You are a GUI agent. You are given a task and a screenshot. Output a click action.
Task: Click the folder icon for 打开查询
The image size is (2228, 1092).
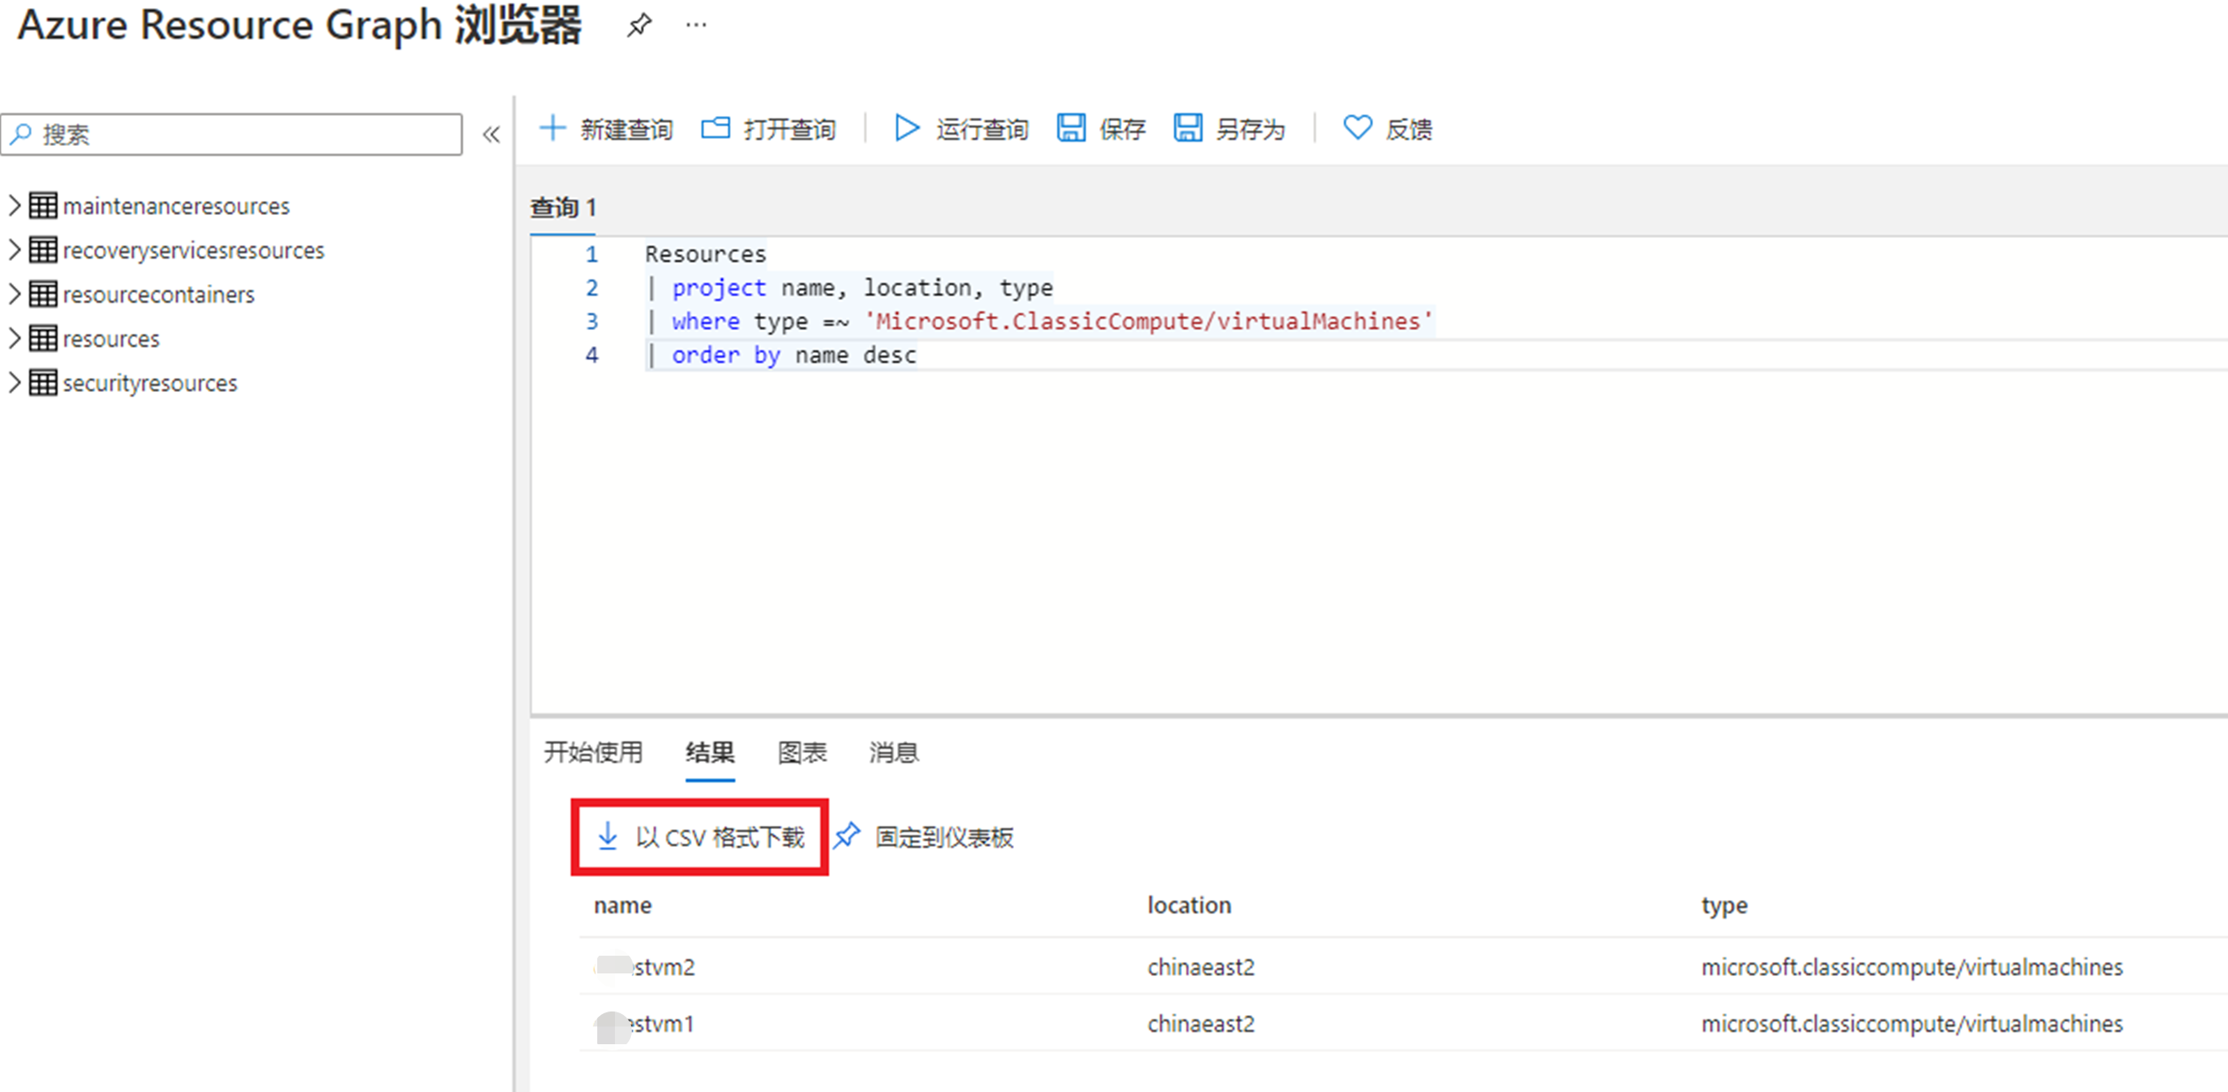pyautogui.click(x=715, y=128)
